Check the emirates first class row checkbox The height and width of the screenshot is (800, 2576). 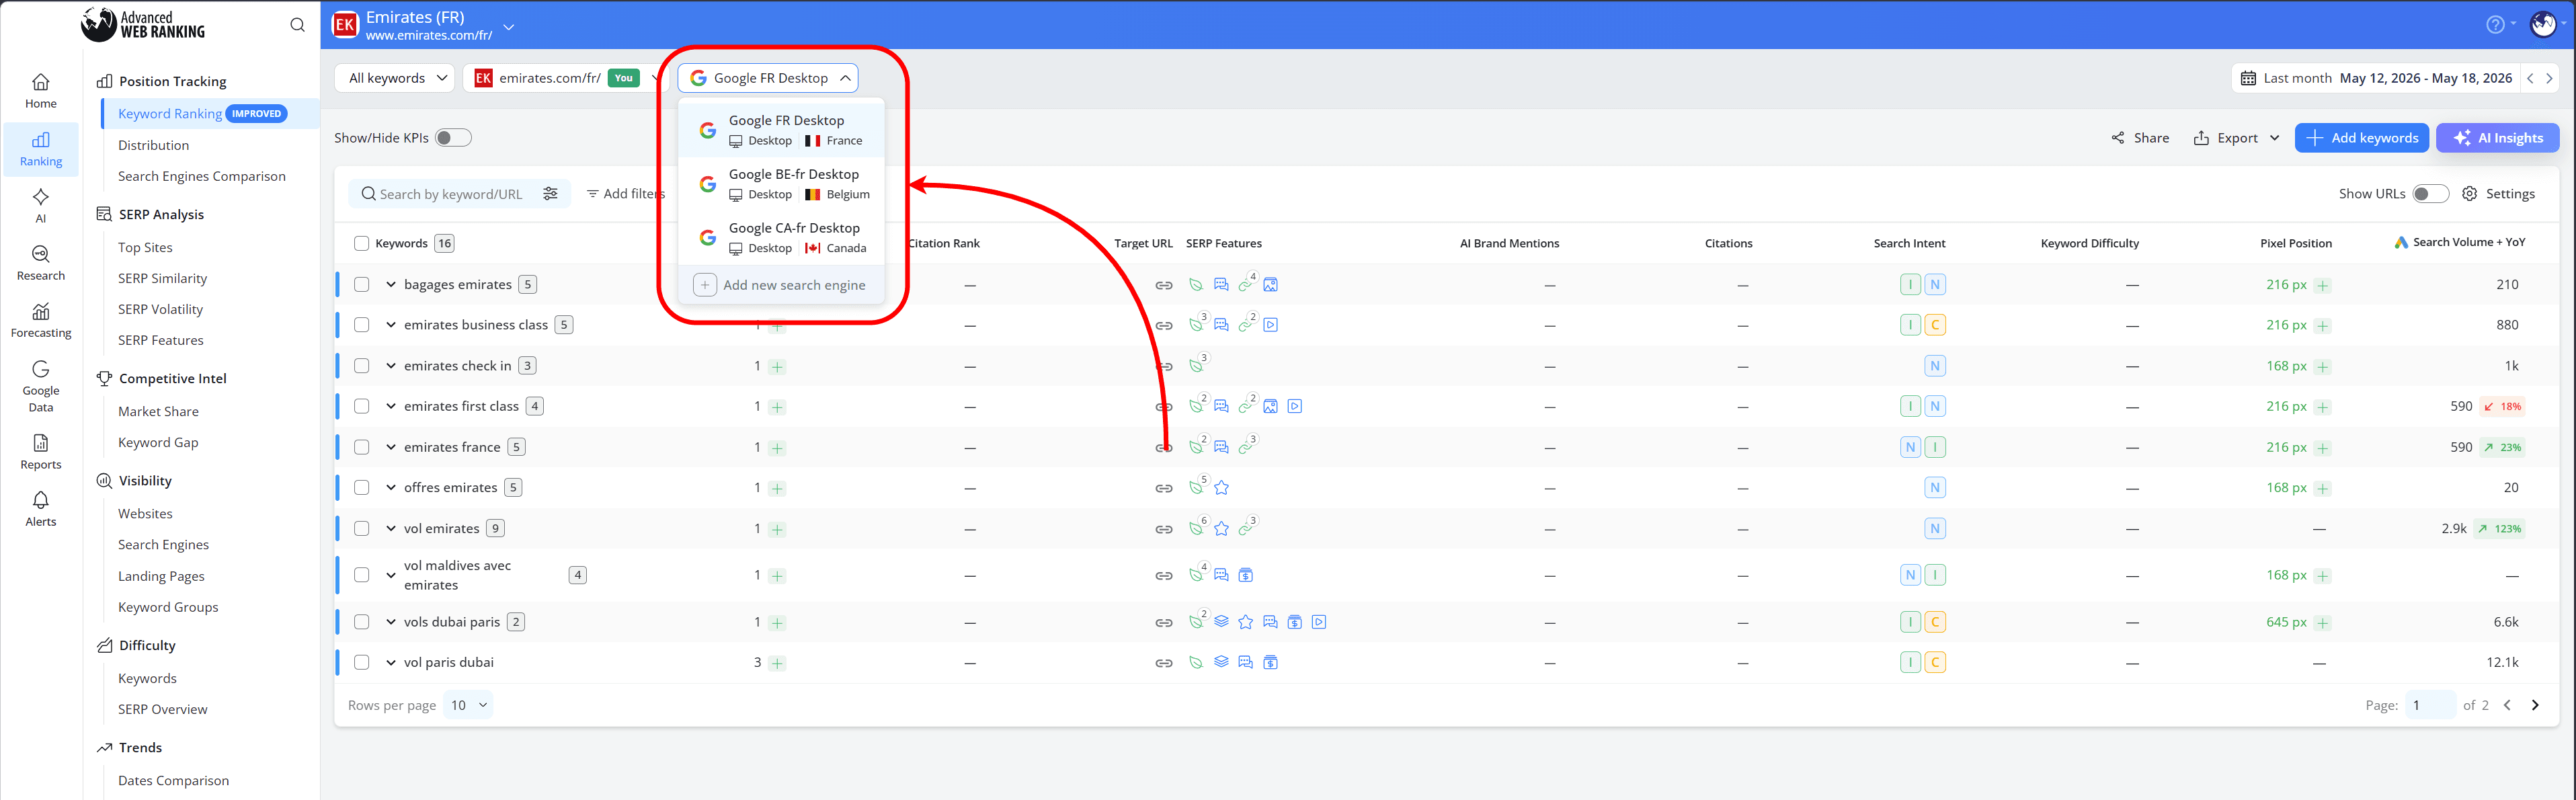(362, 407)
